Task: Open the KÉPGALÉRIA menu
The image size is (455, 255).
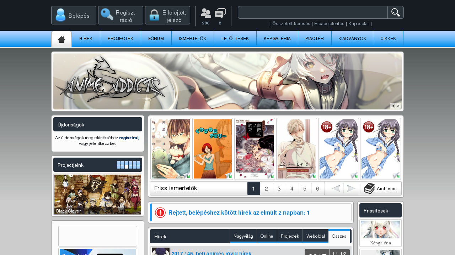Action: (x=277, y=39)
